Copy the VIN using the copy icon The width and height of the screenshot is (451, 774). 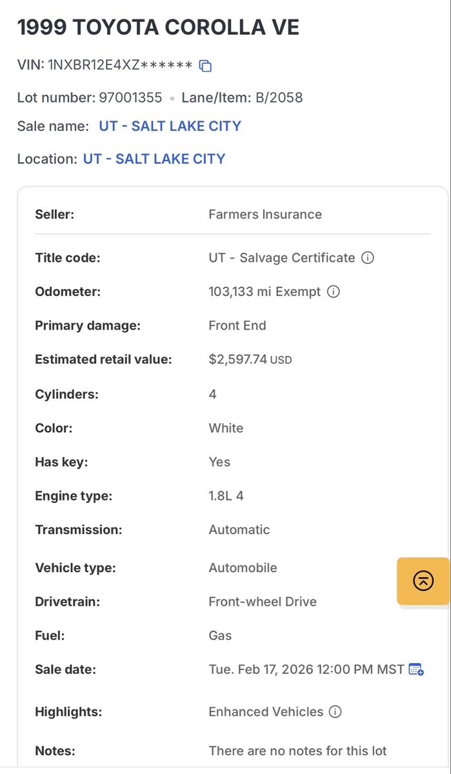pyautogui.click(x=205, y=66)
